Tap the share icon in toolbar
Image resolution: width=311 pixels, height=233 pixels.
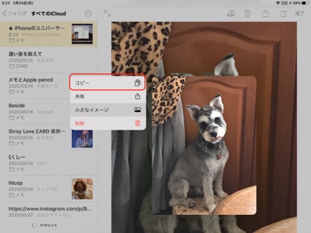[266, 14]
